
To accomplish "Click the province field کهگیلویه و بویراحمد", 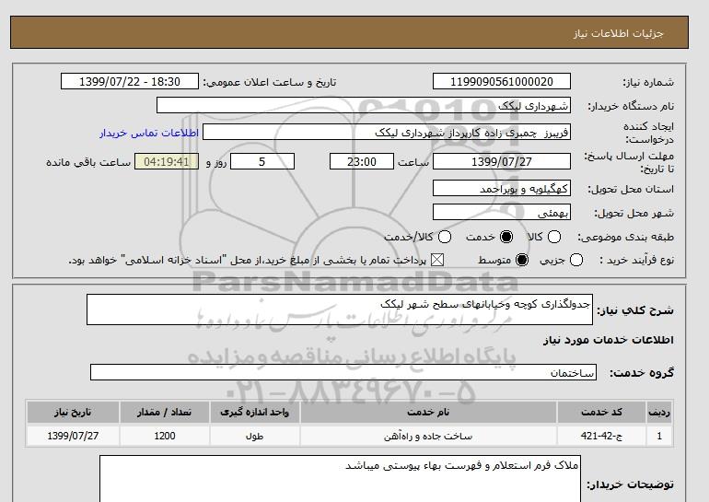I will click(x=502, y=188).
